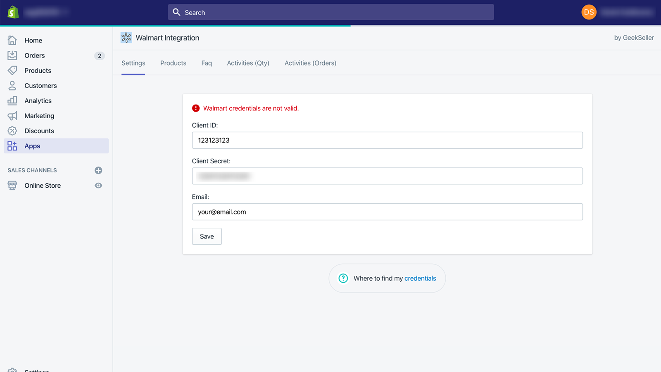The height and width of the screenshot is (372, 661).
Task: Open Orders in the sidebar
Action: point(34,55)
